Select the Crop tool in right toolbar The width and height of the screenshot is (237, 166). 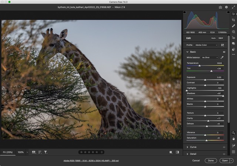pos(233,20)
